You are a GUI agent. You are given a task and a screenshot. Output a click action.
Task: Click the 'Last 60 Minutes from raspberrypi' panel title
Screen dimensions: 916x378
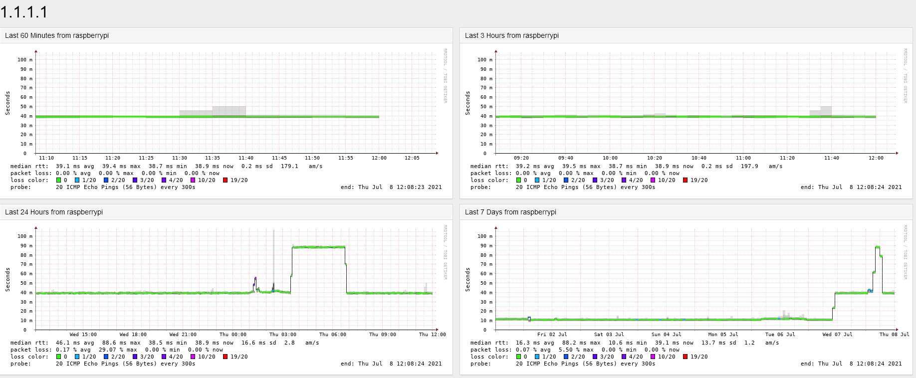click(x=57, y=35)
